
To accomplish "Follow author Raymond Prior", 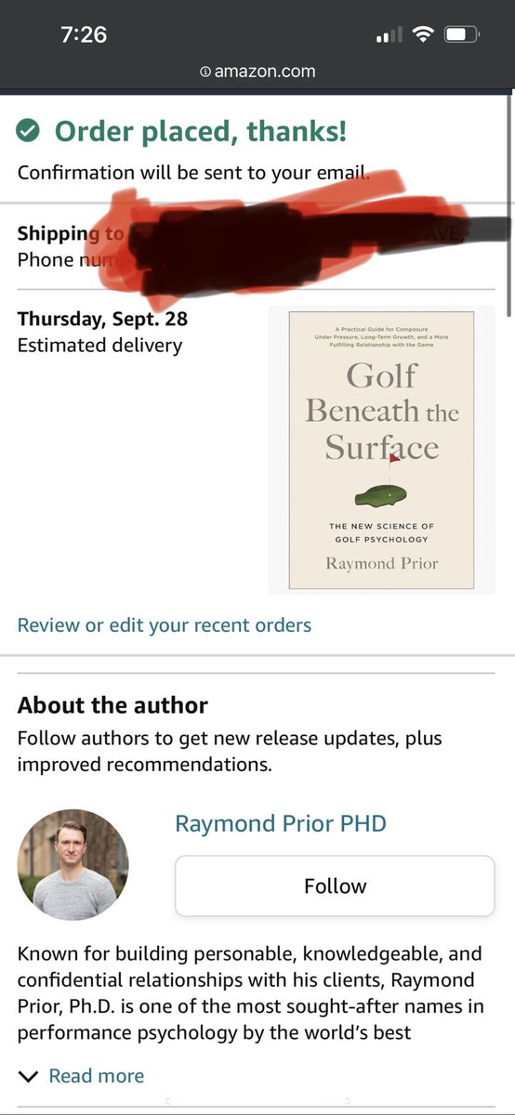I will (x=335, y=886).
